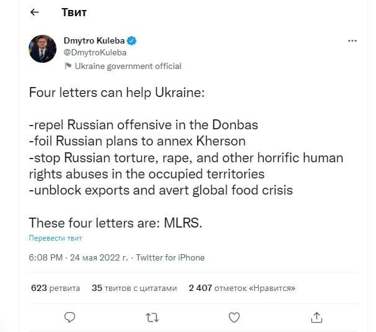View the 623 retweets list
This screenshot has width=376, height=332.
(55, 288)
